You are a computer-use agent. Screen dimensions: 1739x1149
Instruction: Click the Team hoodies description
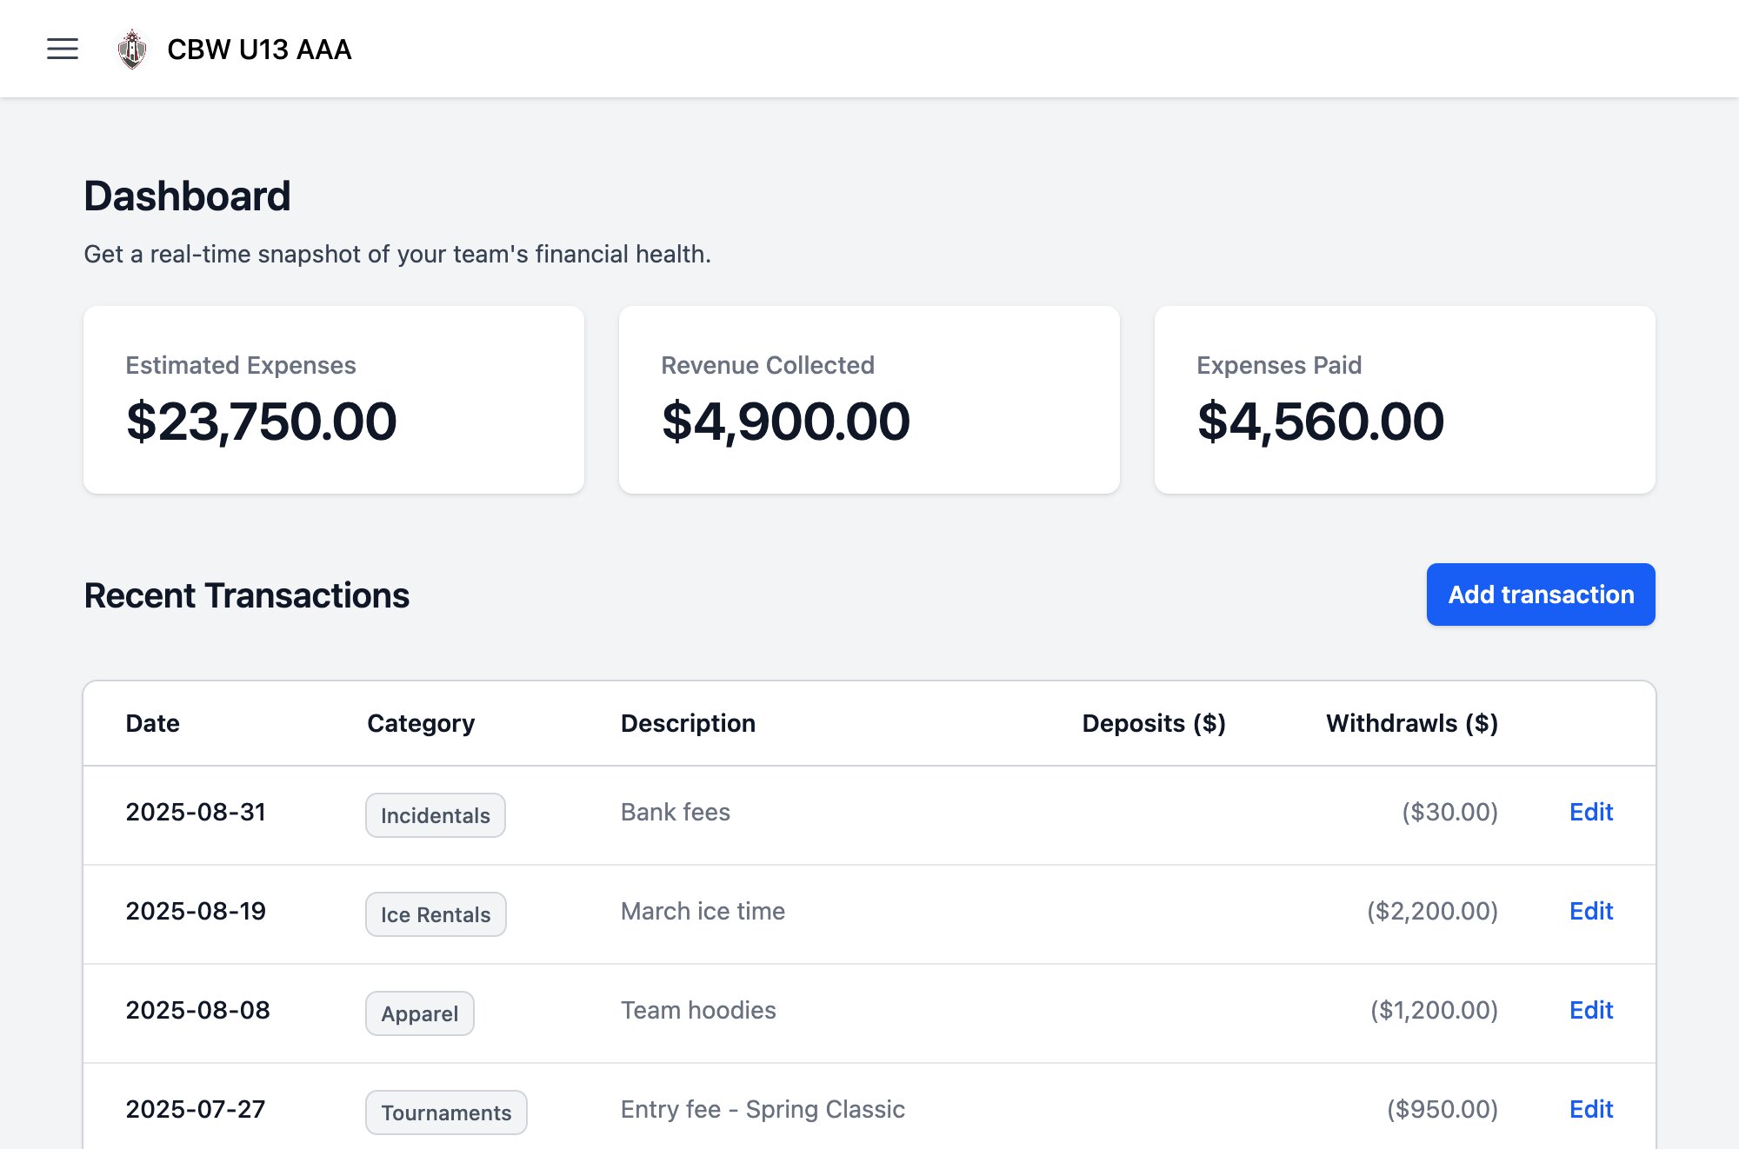coord(698,1010)
